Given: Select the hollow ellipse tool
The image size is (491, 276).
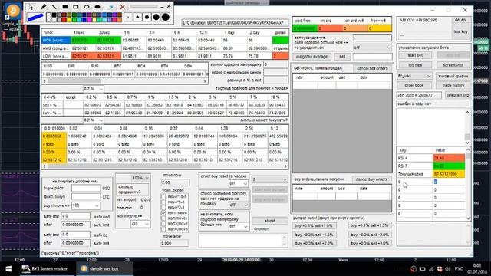Looking at the screenshot, I should click(87, 7).
